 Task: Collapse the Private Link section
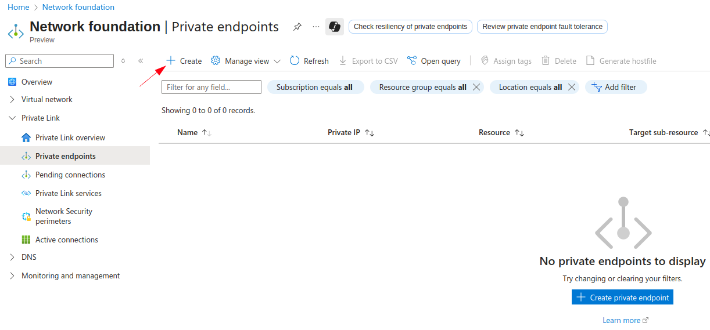click(x=12, y=118)
